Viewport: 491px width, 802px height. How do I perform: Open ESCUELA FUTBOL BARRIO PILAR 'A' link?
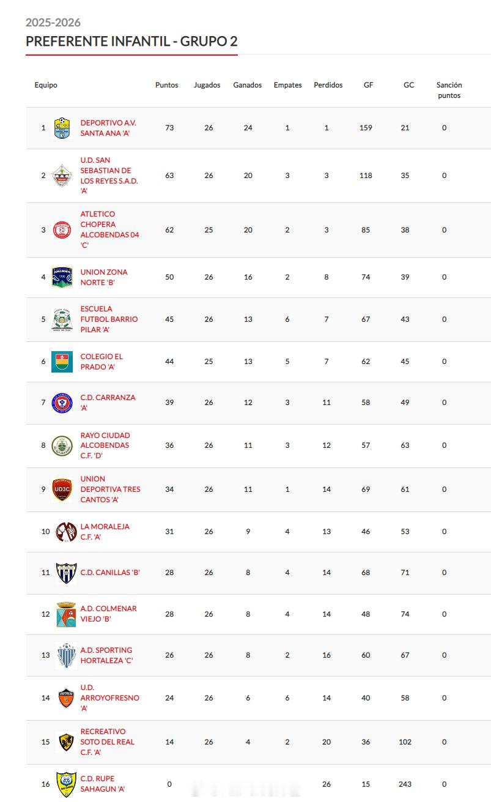click(109, 319)
